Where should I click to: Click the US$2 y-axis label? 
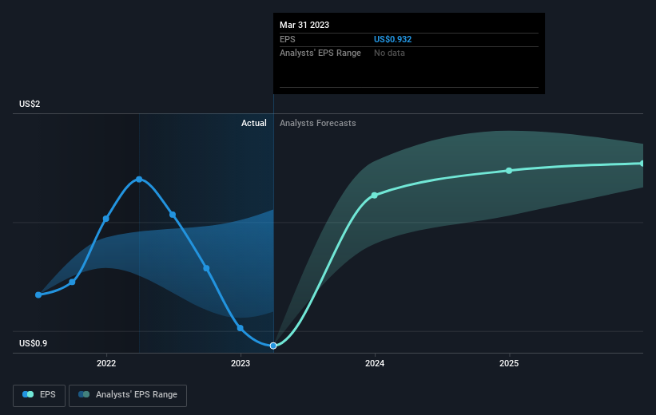(30, 104)
